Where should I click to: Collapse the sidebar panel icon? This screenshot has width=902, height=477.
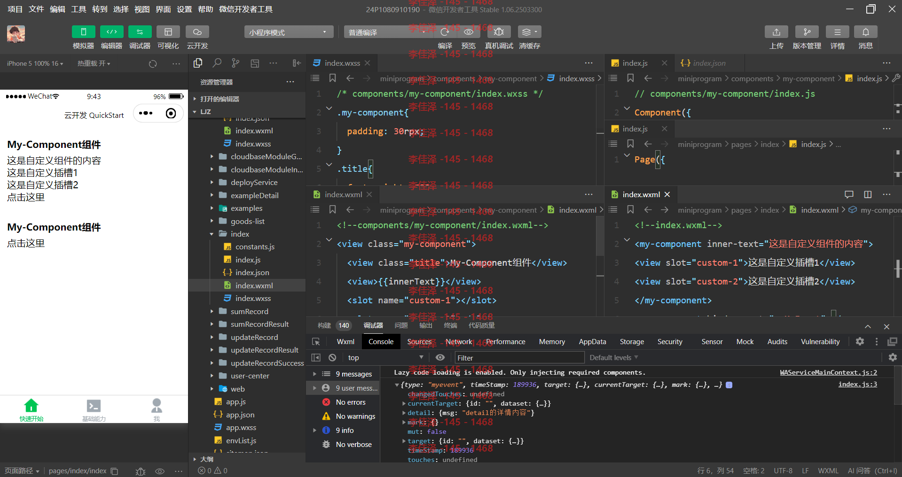[x=297, y=63]
